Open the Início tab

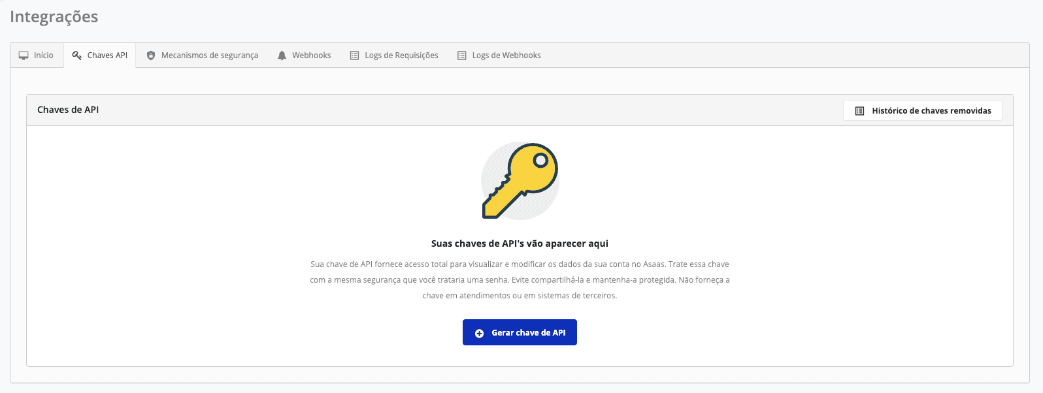tap(37, 55)
